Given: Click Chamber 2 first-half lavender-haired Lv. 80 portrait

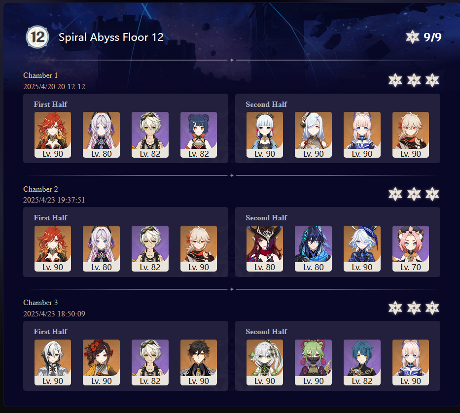Looking at the screenshot, I should [101, 248].
